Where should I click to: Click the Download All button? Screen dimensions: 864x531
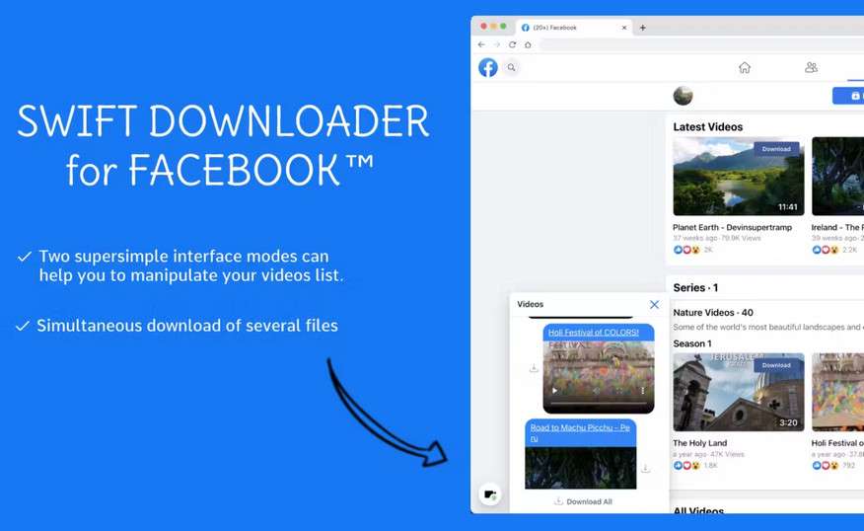tap(583, 501)
